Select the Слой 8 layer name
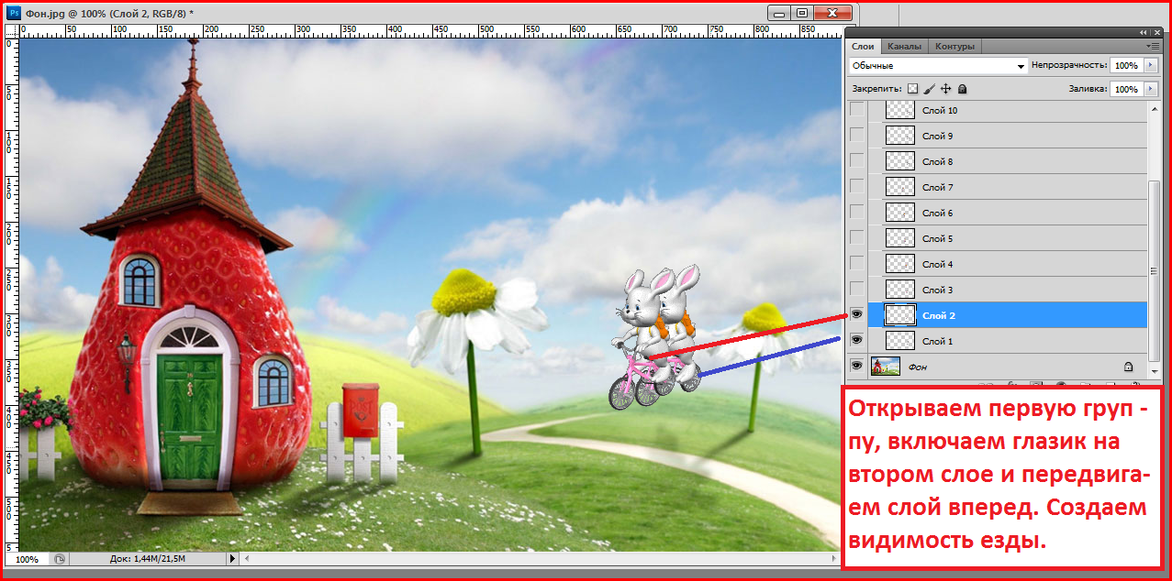This screenshot has width=1172, height=581. [x=938, y=161]
